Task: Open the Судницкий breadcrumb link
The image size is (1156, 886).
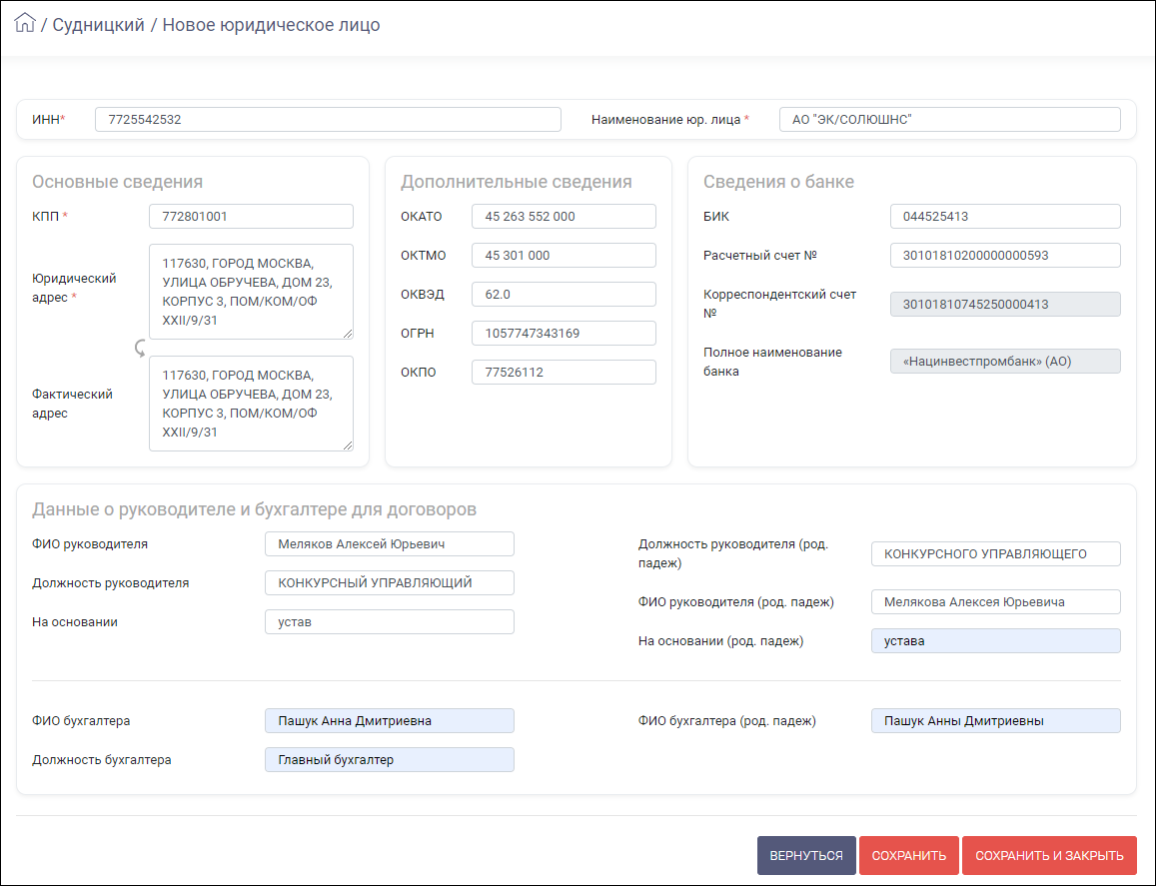Action: 98,25
